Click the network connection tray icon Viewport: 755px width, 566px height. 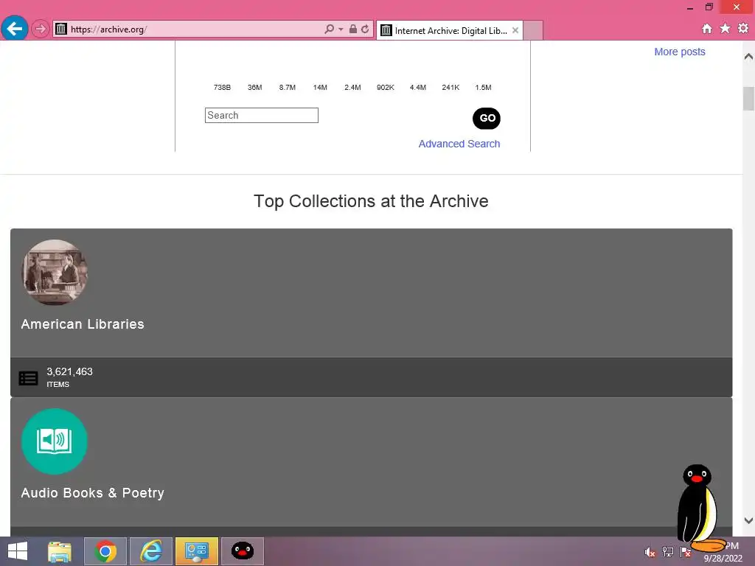pos(667,552)
